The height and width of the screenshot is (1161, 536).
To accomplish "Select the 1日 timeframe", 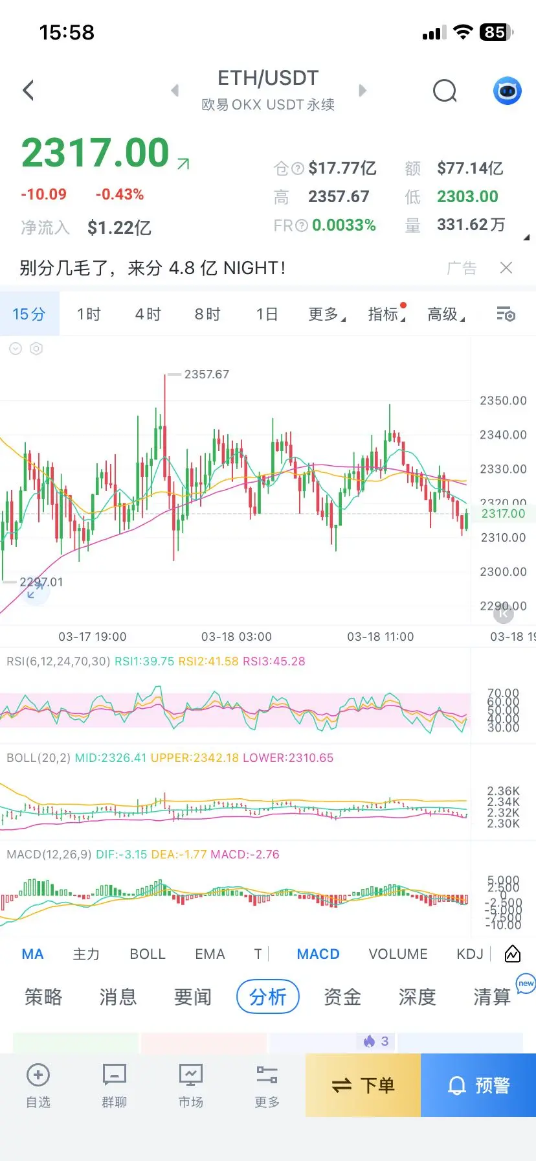I will [267, 314].
